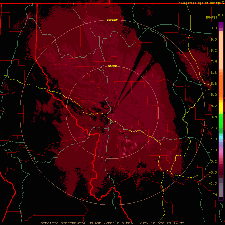Click the 8.2 value on the color scale

coord(214,50)
